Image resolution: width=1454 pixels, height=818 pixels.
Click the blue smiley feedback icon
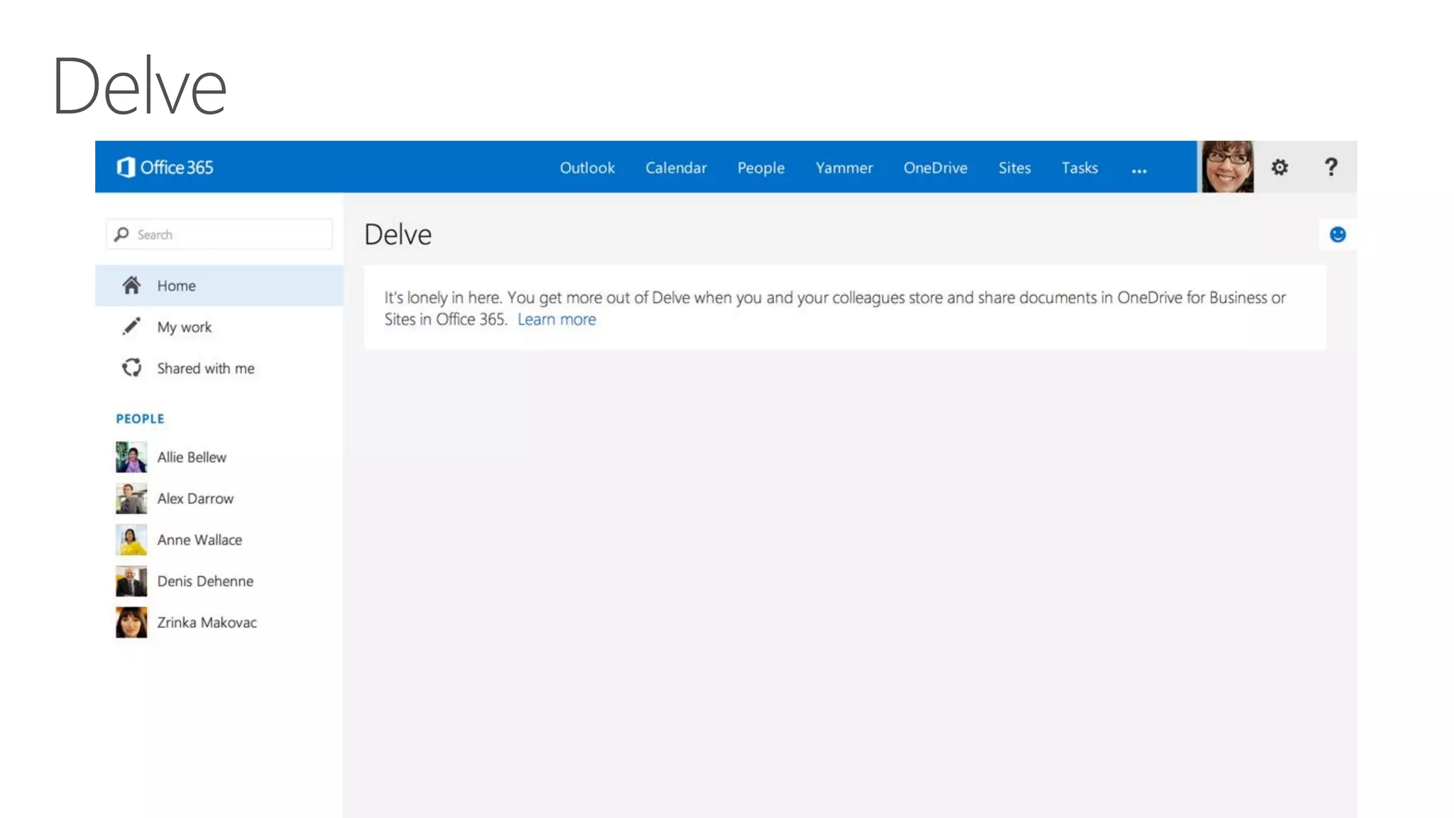(x=1338, y=234)
